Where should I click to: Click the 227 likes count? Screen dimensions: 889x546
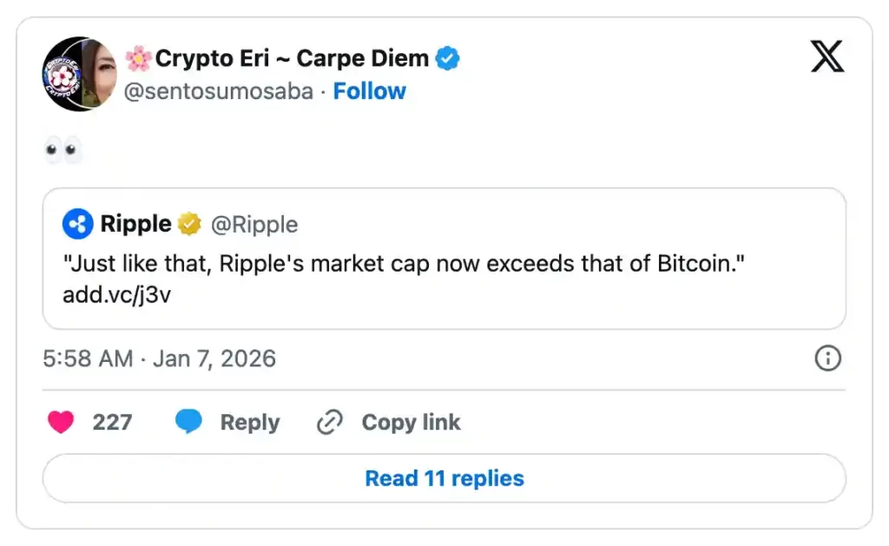[112, 423]
